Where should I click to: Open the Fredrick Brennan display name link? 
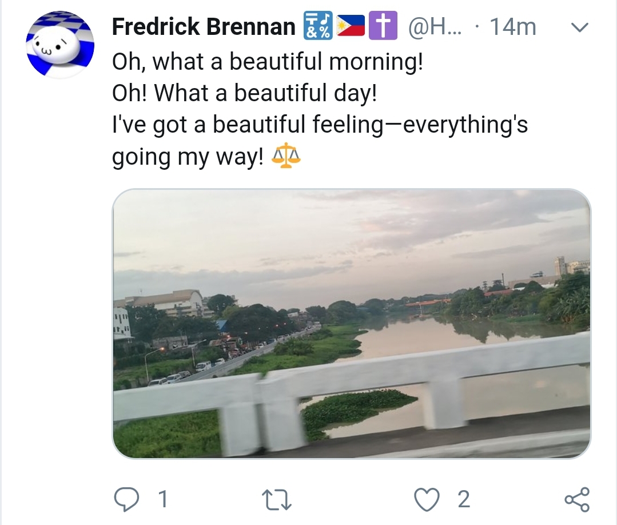click(204, 27)
